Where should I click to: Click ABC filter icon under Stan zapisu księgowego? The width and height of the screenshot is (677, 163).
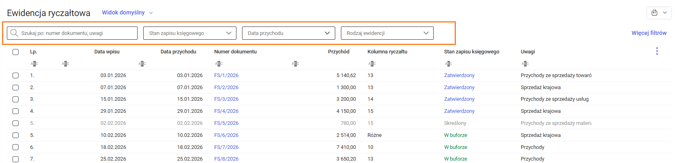point(448,64)
